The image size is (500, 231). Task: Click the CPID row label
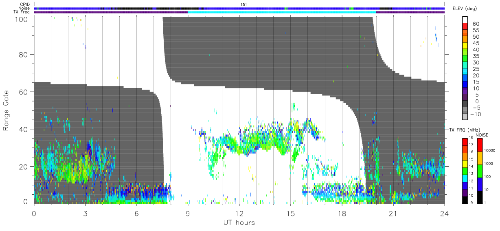pyautogui.click(x=25, y=4)
